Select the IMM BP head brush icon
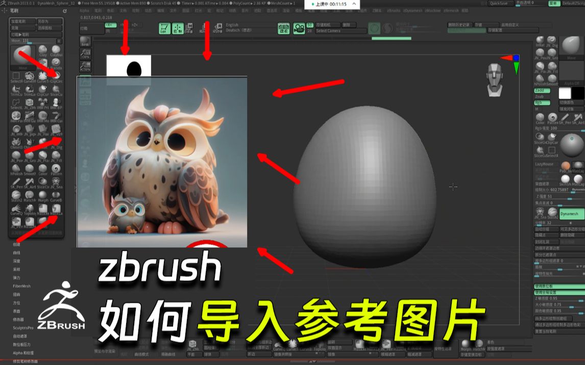The width and height of the screenshot is (585, 365). pos(56,103)
